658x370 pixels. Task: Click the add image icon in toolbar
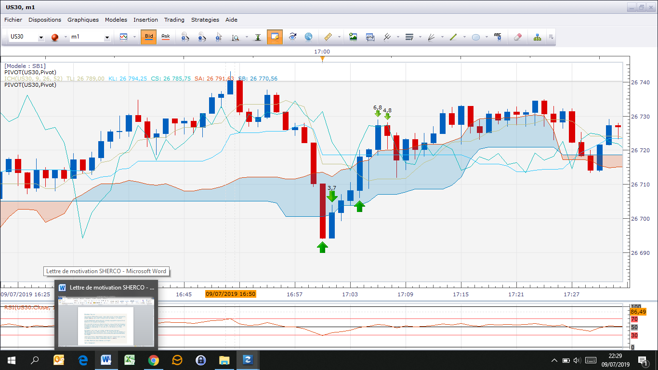tap(353, 37)
